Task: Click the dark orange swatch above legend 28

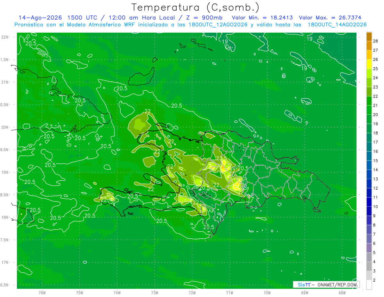Action: (369, 37)
